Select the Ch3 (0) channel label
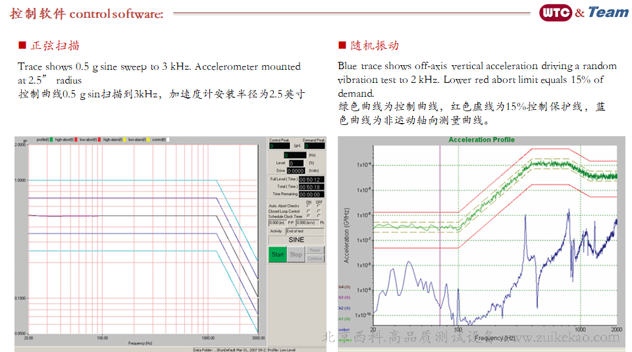 (x=344, y=297)
